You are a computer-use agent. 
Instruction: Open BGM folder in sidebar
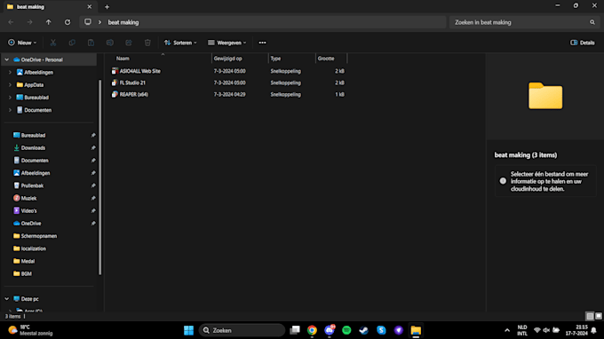26,273
